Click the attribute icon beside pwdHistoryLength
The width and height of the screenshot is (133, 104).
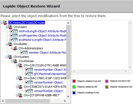pyautogui.click(x=16, y=40)
